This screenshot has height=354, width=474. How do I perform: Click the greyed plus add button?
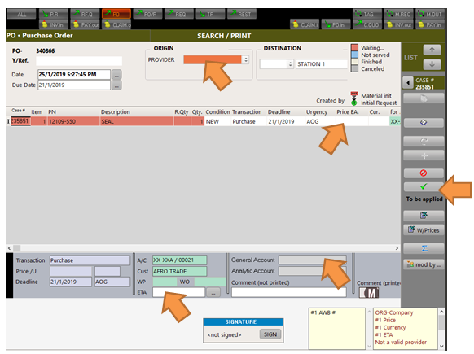tap(424, 155)
